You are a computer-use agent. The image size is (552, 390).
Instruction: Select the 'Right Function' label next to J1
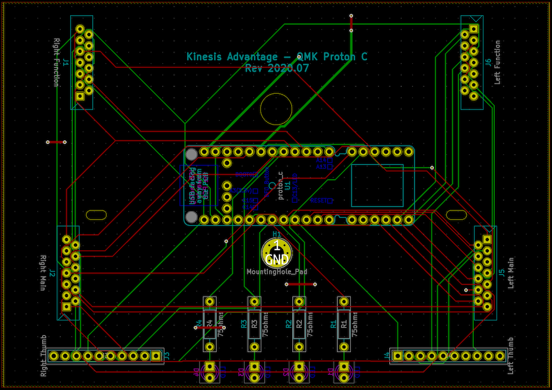(x=56, y=63)
